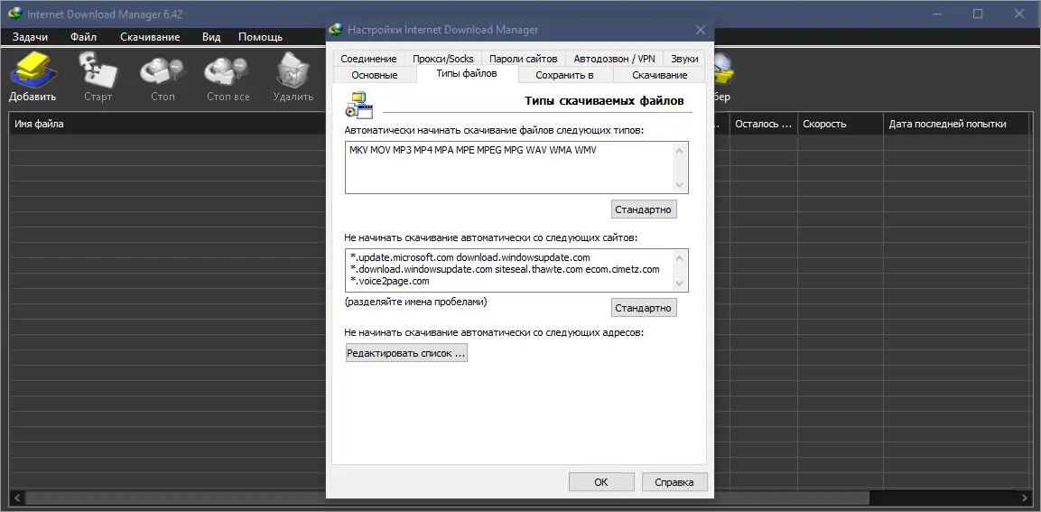Open the Помощь menu
Screen dimensions: 1041x512
[260, 37]
